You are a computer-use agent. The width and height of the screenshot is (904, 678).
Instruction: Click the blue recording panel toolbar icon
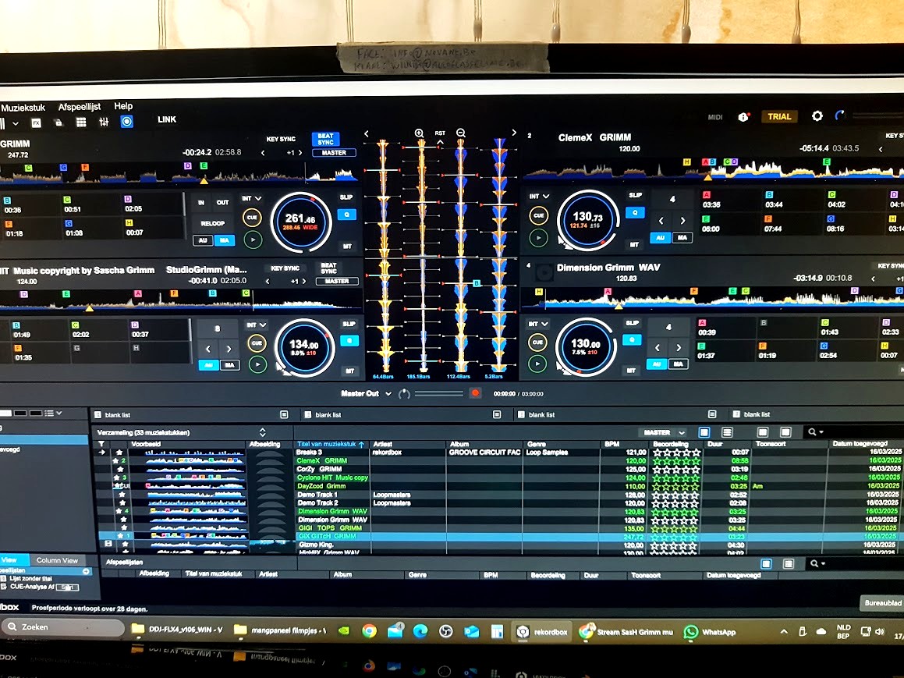127,121
